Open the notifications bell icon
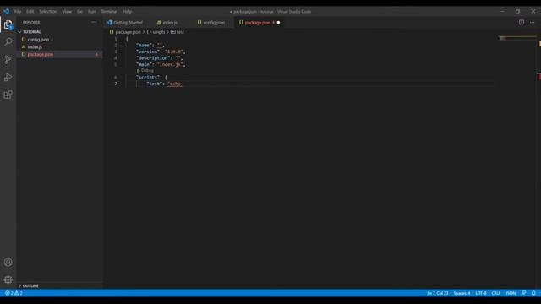This screenshot has height=304, width=541. (533, 293)
